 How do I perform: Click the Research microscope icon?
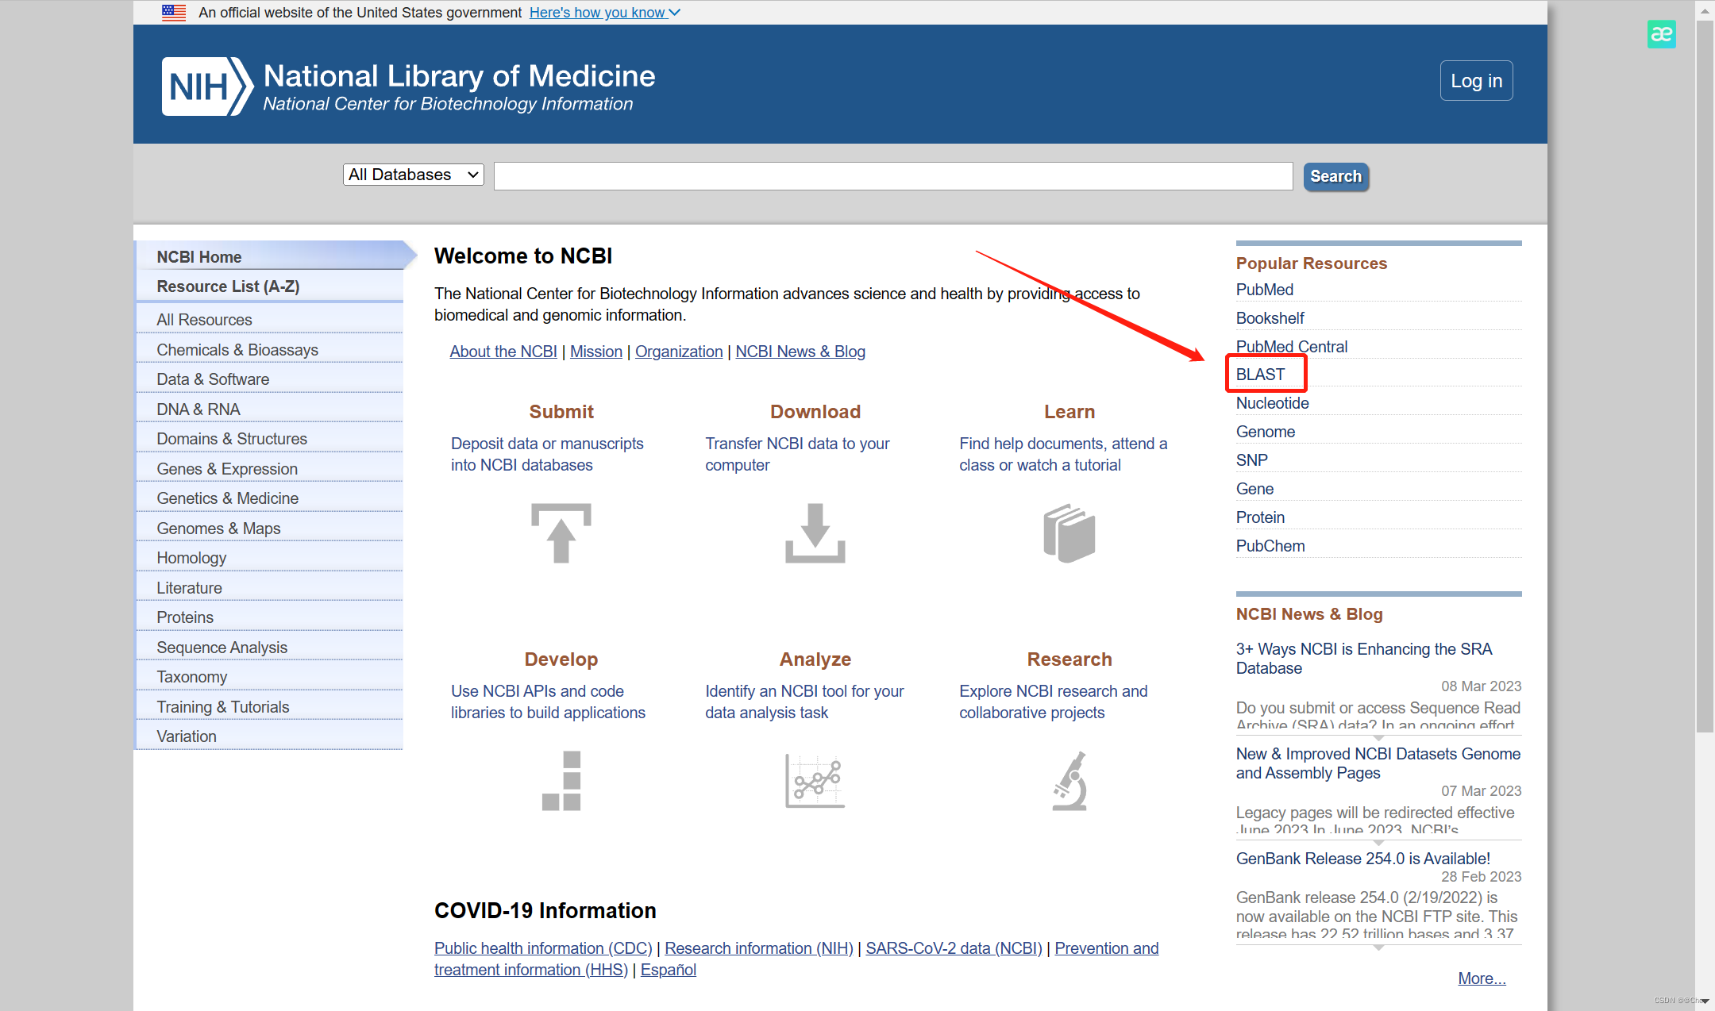pos(1069,781)
